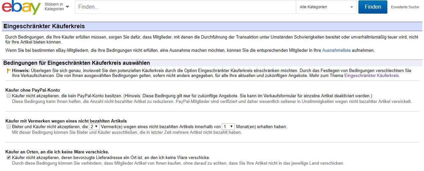Uncheck the bevorzugte Lieferadresse checkbox

click(8, 158)
